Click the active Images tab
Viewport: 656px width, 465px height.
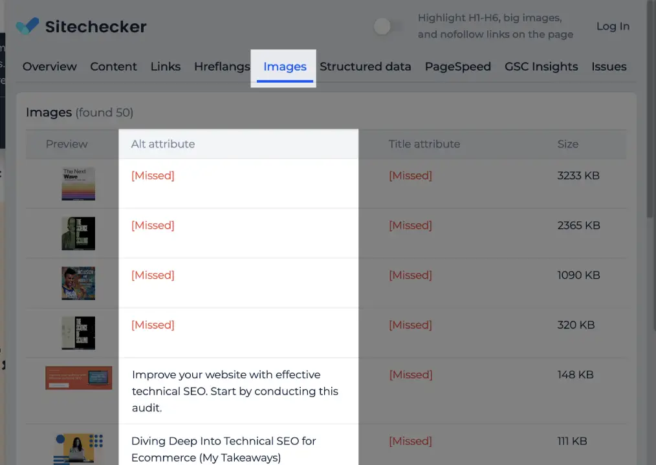point(283,67)
